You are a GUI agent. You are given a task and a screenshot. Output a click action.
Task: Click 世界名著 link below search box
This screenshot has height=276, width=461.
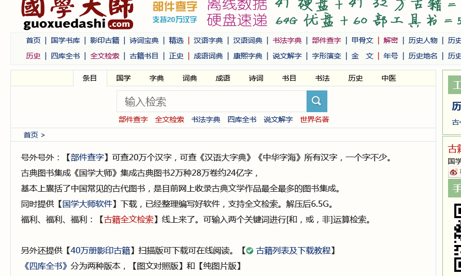tap(314, 119)
